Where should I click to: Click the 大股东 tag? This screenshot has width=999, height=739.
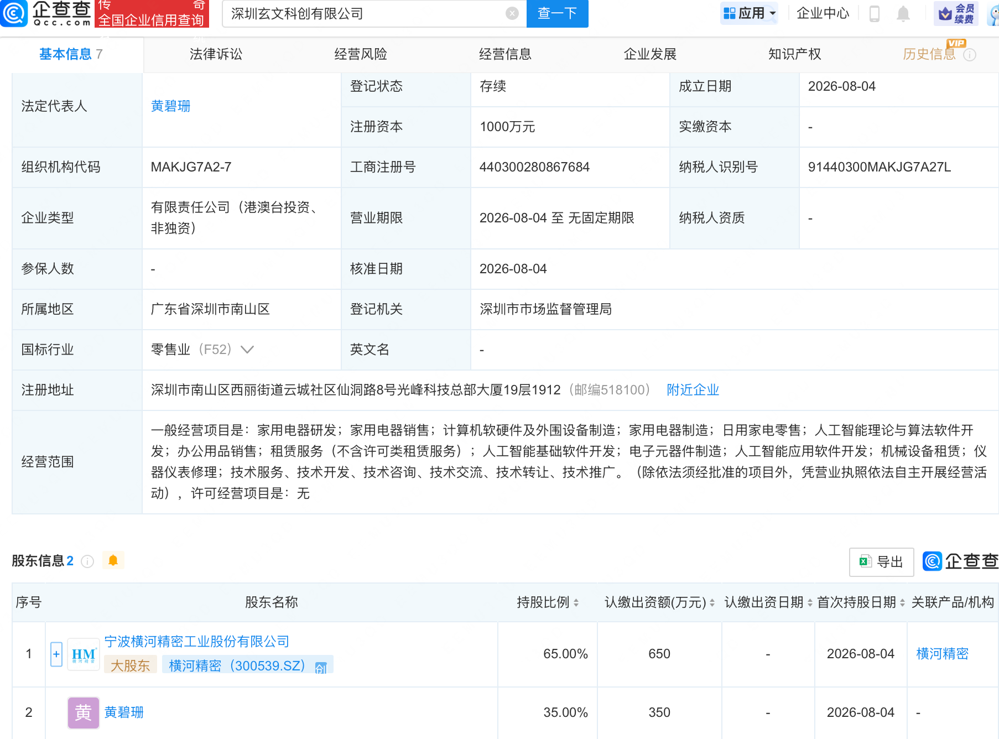point(130,665)
